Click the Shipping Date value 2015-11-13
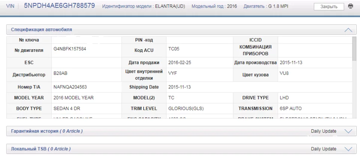The height and width of the screenshot is (156, 360). 180,87
